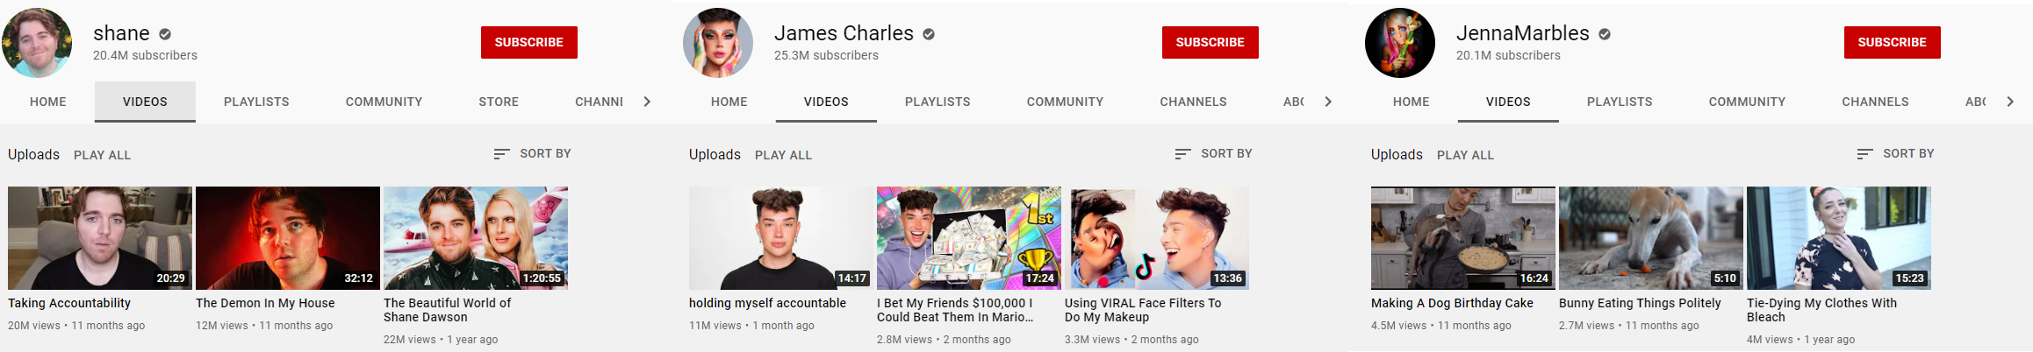Play all of James Charles uploads

tap(783, 155)
